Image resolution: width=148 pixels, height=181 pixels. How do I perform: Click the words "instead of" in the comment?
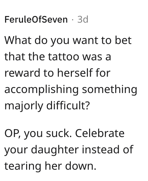click(108, 149)
